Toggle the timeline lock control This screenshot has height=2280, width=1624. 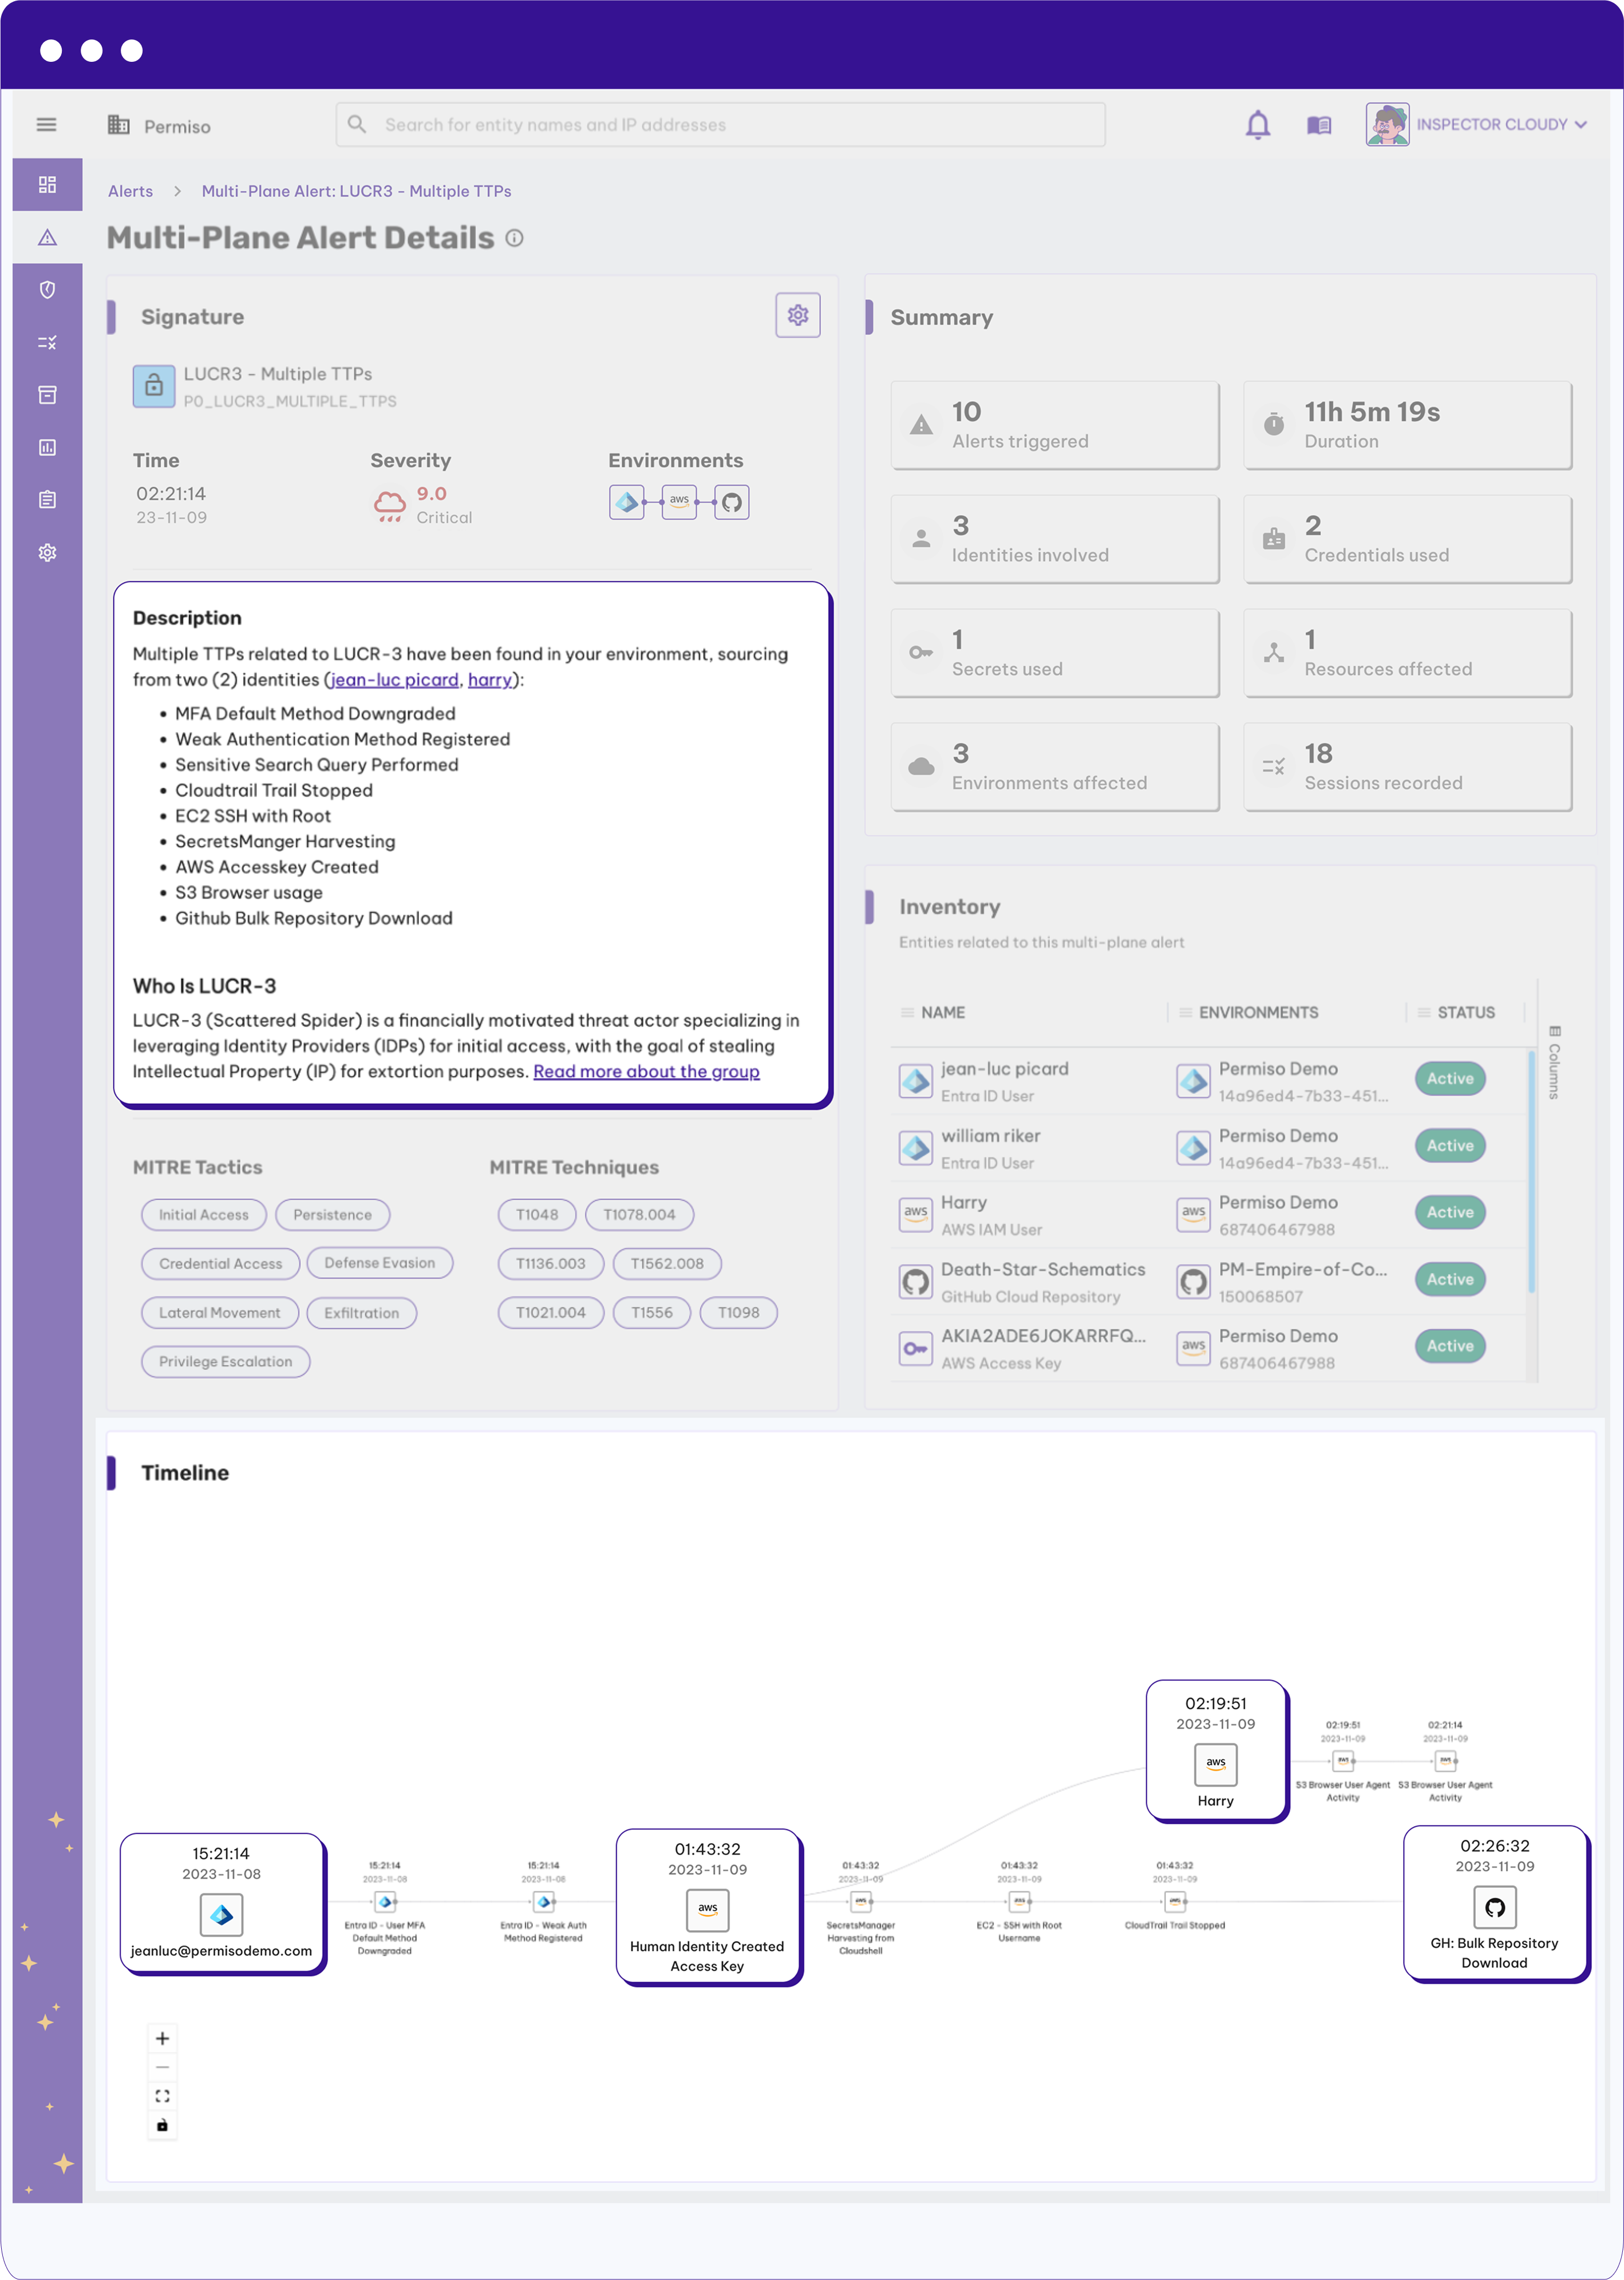point(162,2125)
